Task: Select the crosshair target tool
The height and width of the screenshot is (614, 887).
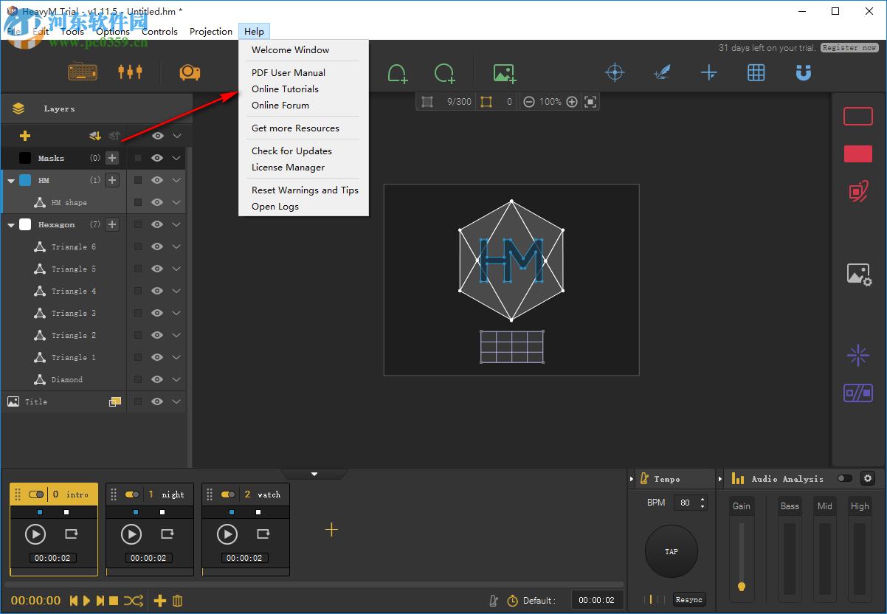Action: click(x=615, y=72)
